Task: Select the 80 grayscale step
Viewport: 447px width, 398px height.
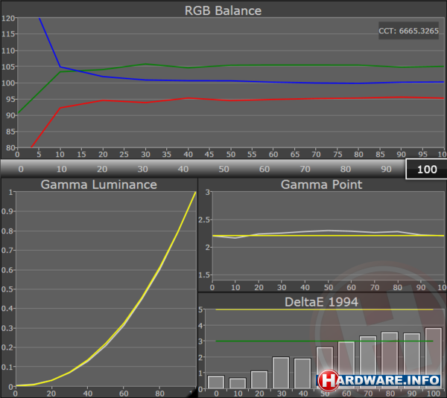Action: 345,169
